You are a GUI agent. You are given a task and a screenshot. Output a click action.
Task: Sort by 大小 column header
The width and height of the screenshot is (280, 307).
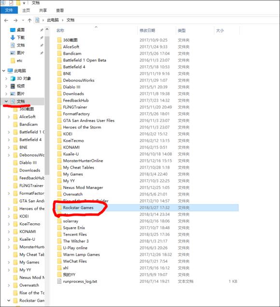click(220, 30)
